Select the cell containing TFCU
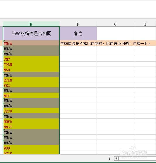156x163 pixels. pyautogui.click(x=31, y=111)
